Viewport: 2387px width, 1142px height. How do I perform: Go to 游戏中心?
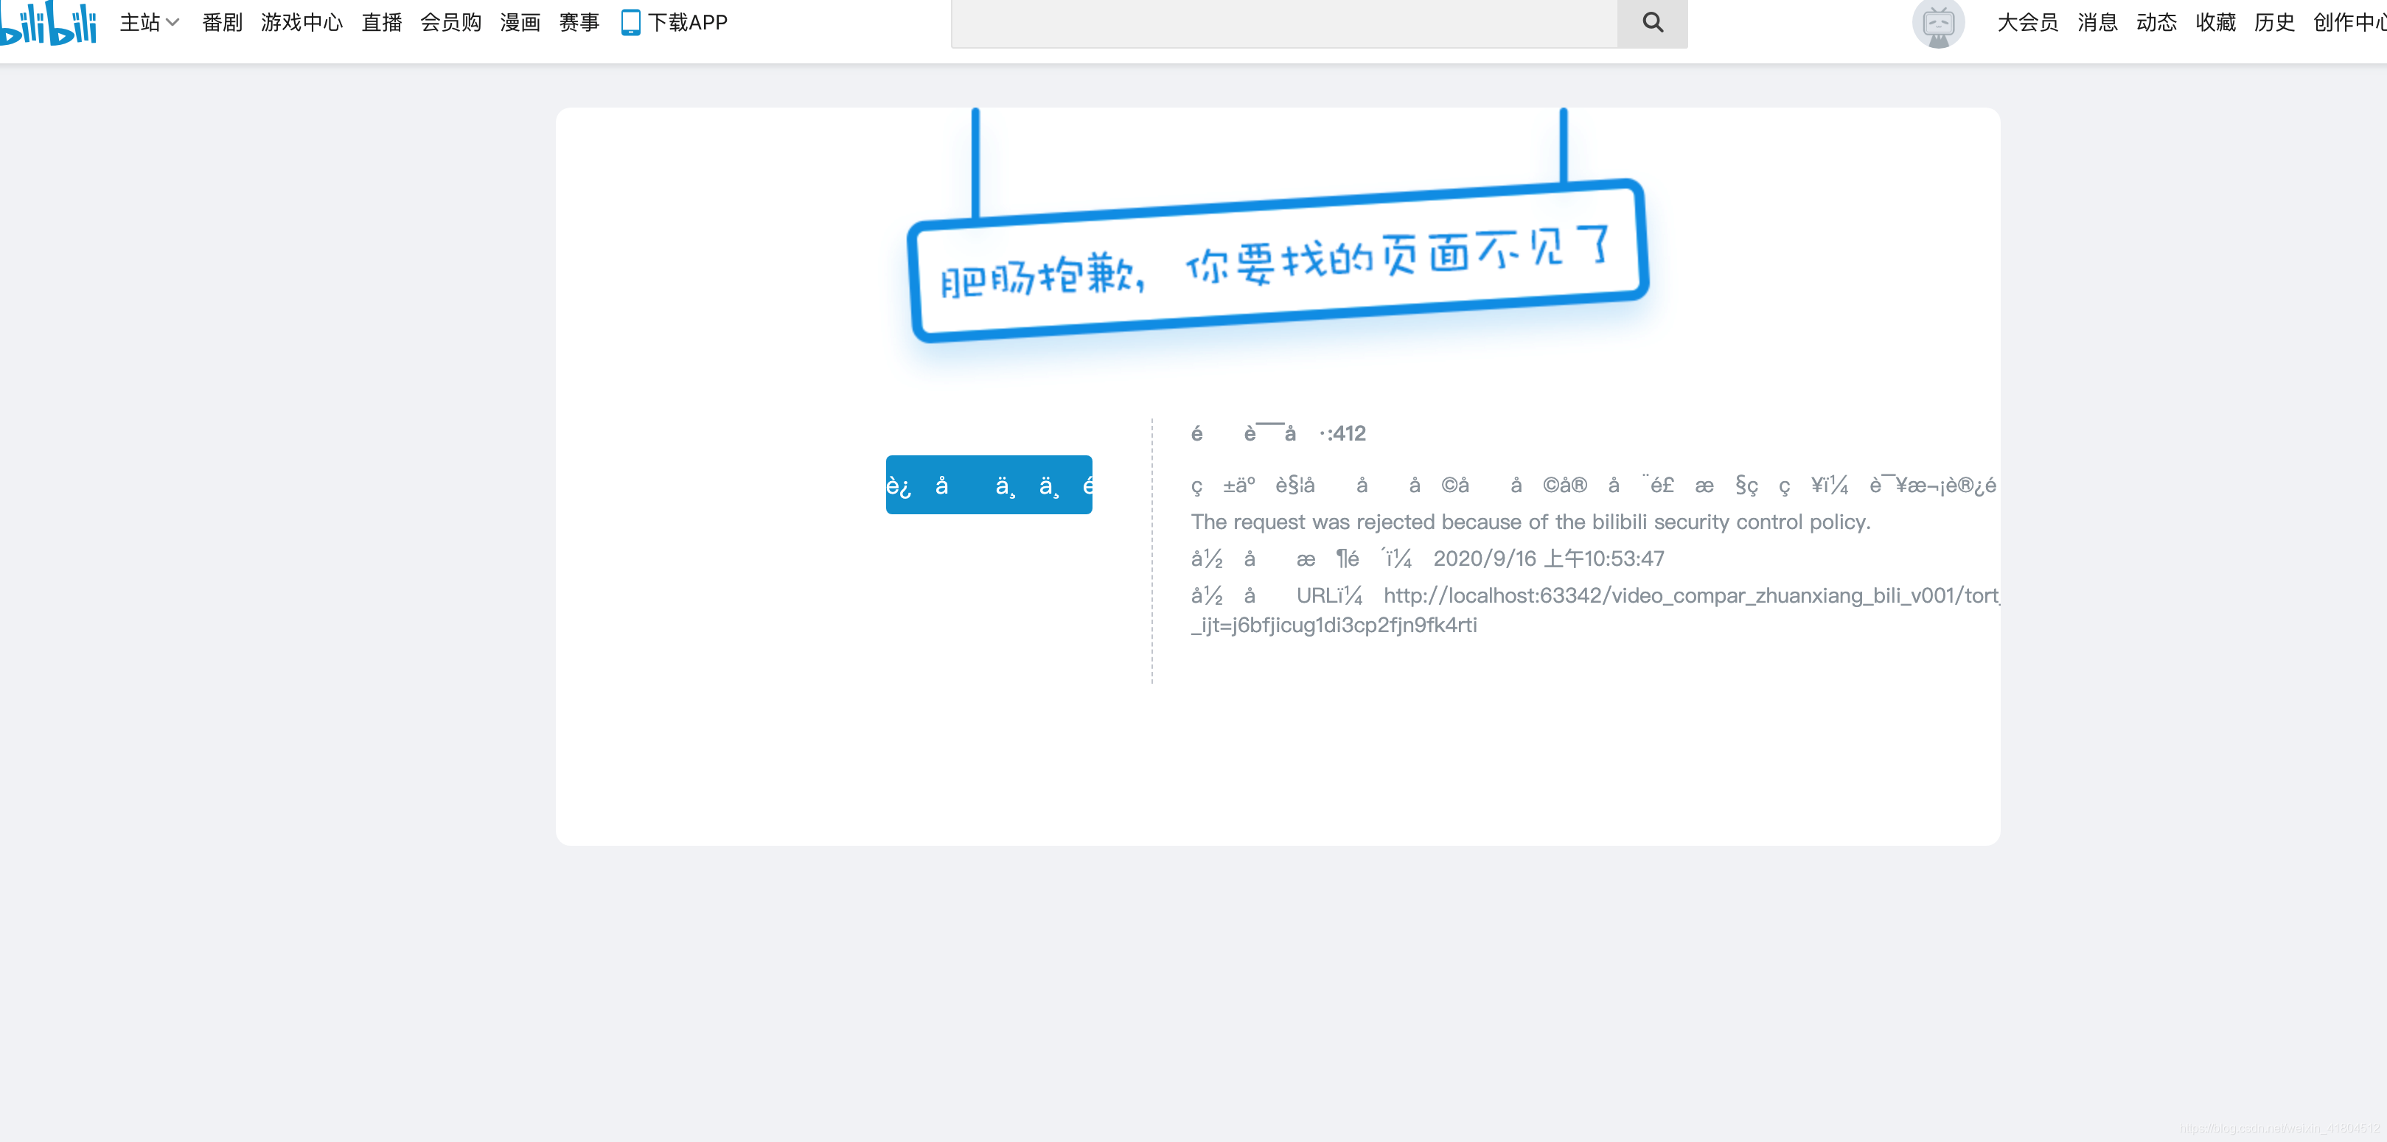[x=302, y=22]
